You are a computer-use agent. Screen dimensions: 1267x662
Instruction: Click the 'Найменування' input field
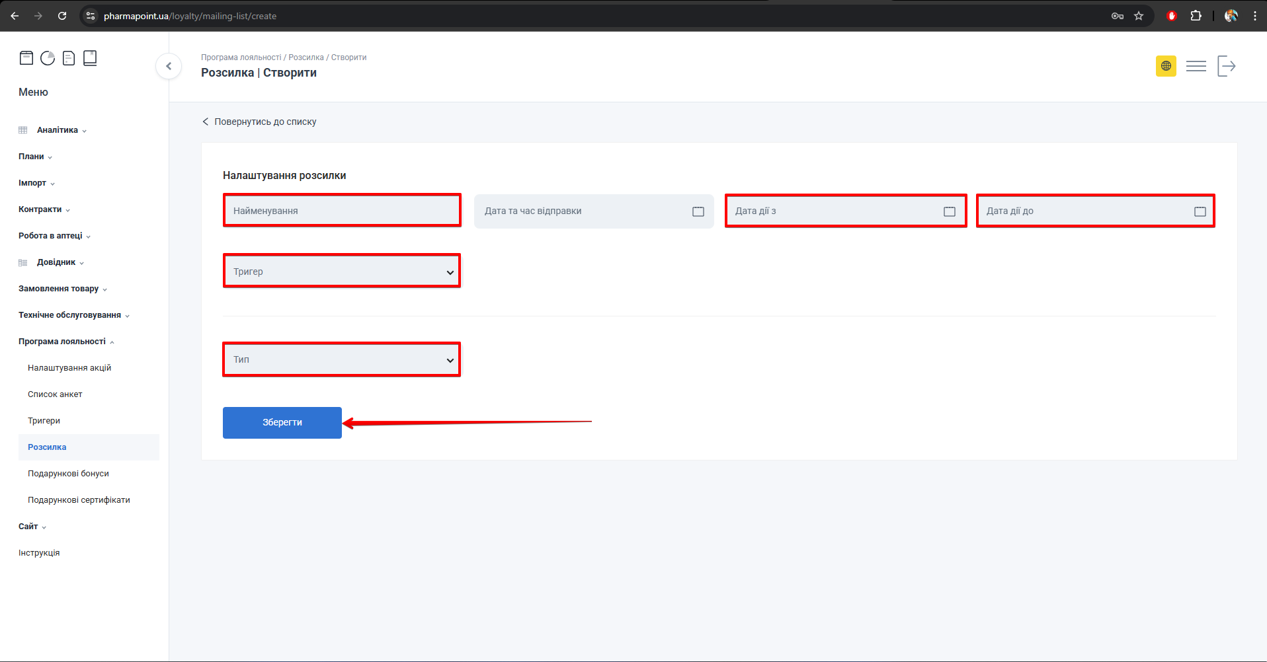(x=342, y=211)
